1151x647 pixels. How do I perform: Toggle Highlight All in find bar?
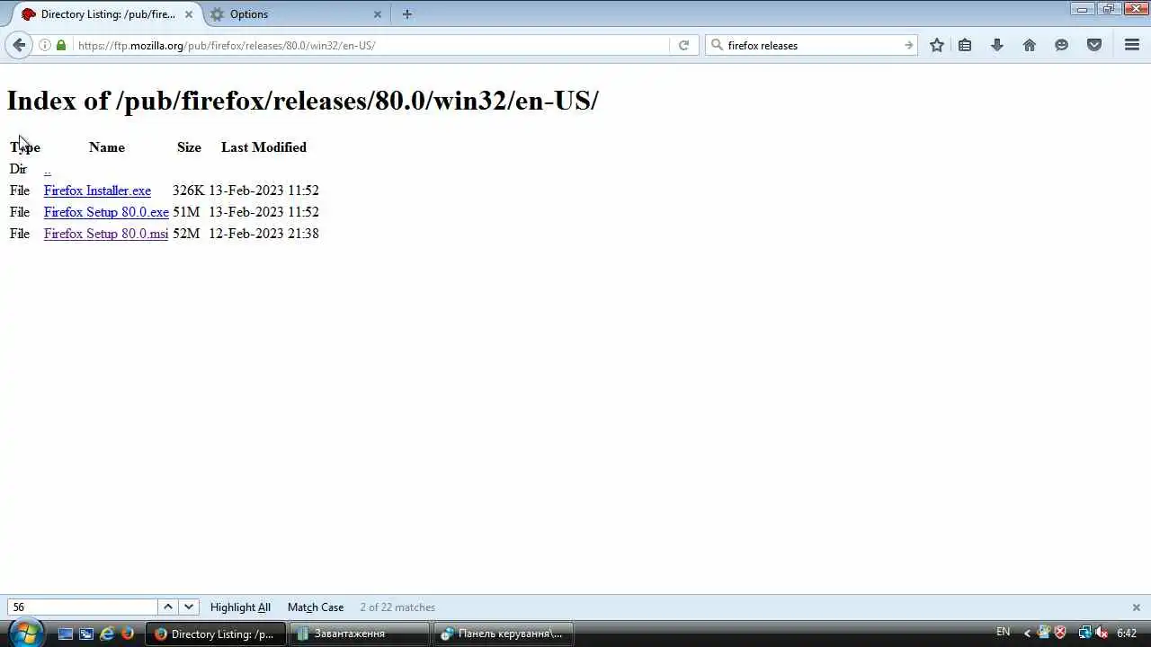click(x=240, y=607)
